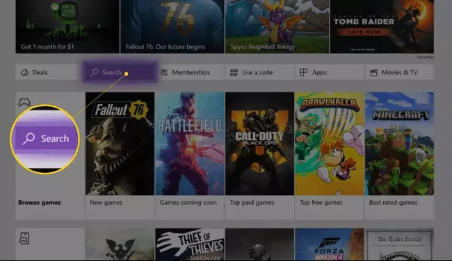Click the Apps grid icon
452x261 pixels.
point(303,72)
